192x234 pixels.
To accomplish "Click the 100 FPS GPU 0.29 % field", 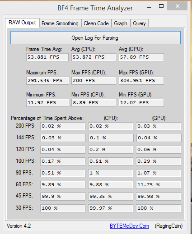I will [x=159, y=161].
